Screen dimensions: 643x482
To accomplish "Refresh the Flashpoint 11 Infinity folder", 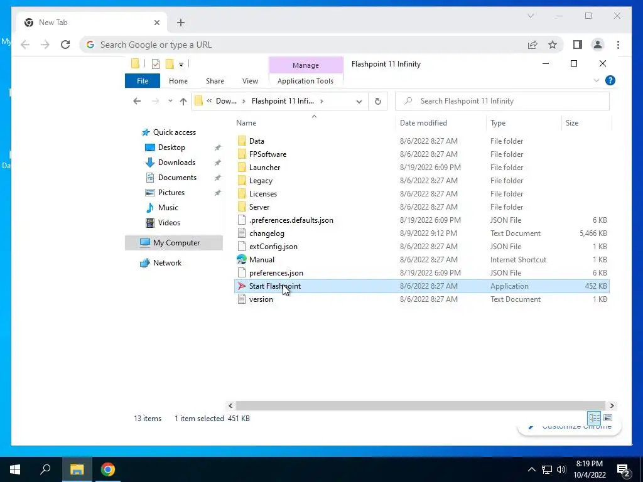I will click(377, 101).
